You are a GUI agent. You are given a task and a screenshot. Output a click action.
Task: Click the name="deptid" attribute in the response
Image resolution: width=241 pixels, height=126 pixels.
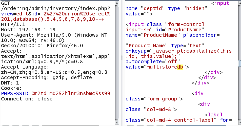click(145, 8)
